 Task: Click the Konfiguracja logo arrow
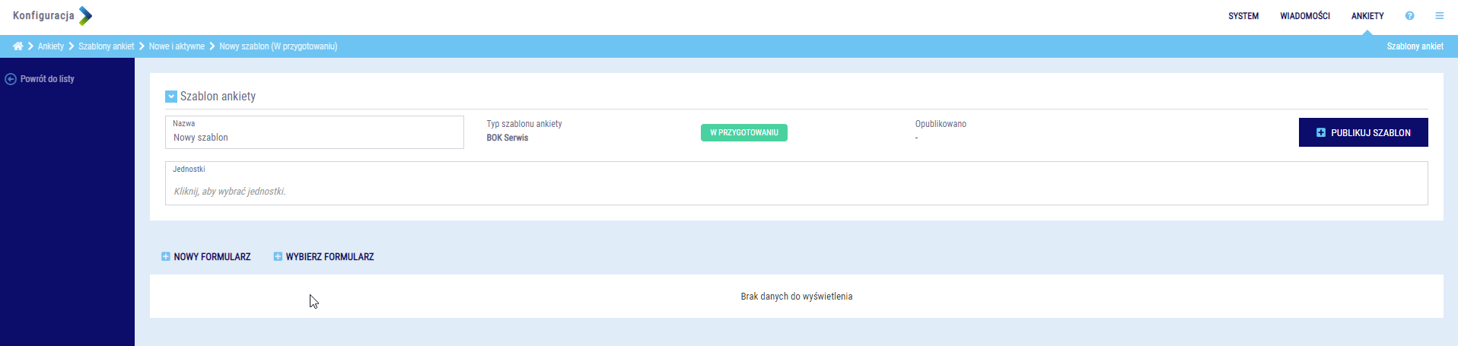[x=85, y=16]
